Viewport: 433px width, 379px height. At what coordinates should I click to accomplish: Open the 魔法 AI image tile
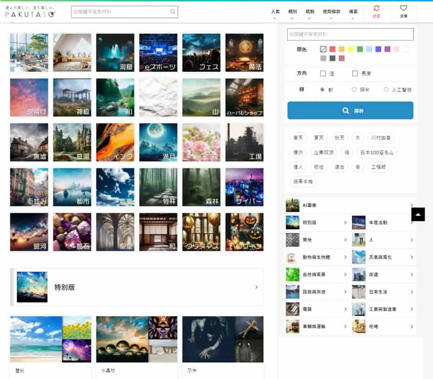coord(244,53)
